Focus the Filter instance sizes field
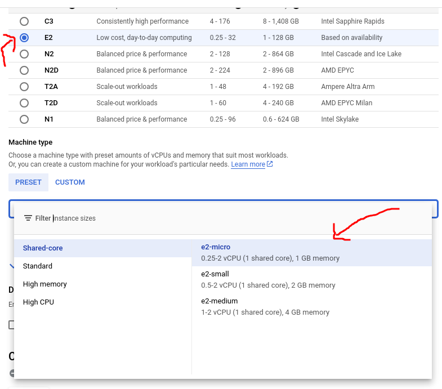 [x=223, y=218]
